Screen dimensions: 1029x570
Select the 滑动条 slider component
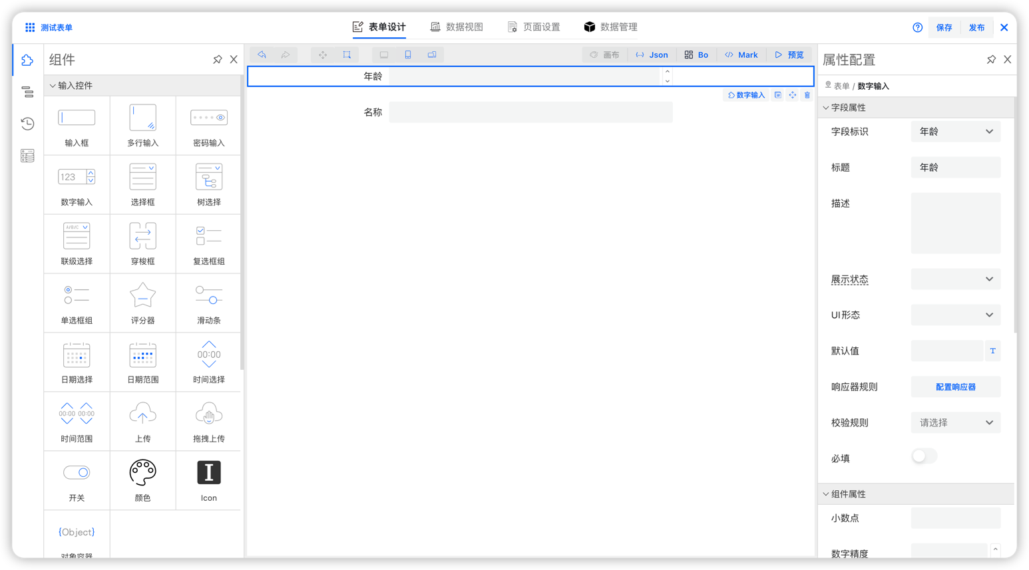click(x=208, y=303)
